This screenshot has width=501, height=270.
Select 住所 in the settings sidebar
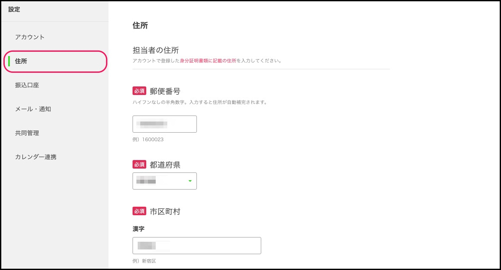point(21,61)
